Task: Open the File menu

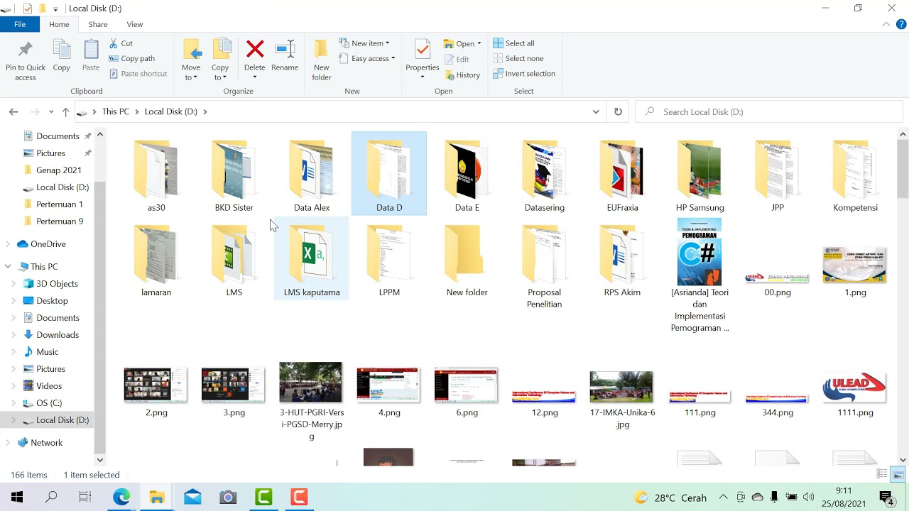Action: [20, 24]
